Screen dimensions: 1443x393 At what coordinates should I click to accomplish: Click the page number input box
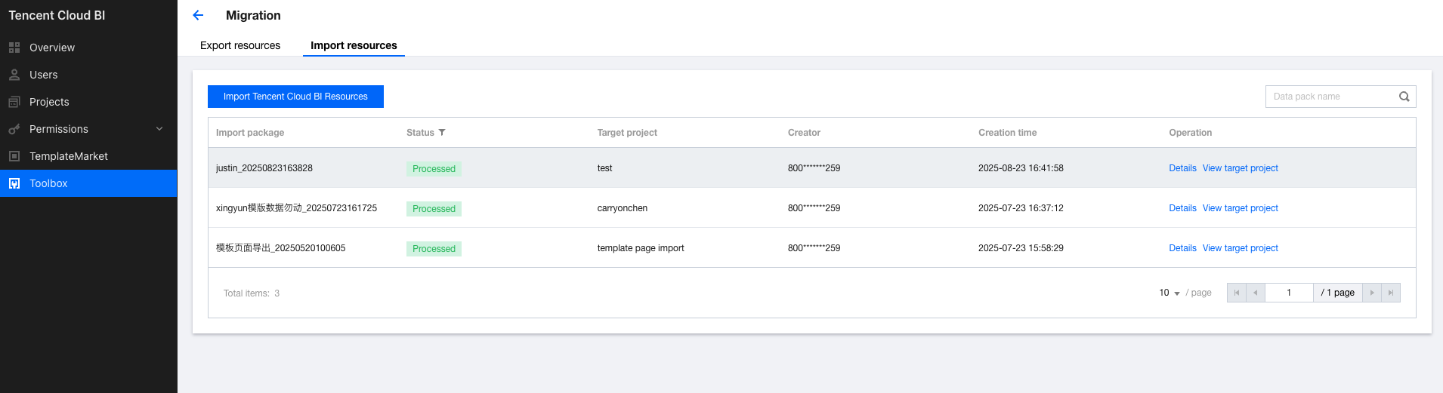[1289, 293]
